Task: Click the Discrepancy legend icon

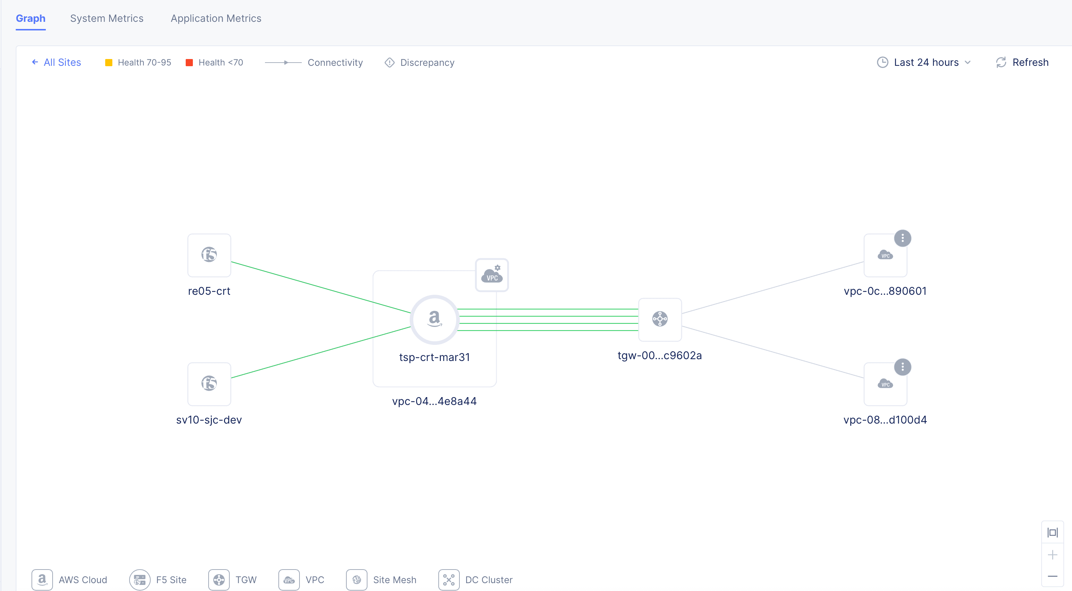Action: (389, 63)
